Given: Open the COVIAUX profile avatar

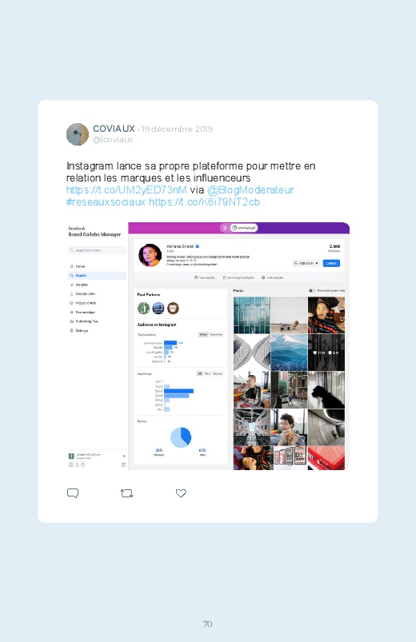Looking at the screenshot, I should (78, 134).
